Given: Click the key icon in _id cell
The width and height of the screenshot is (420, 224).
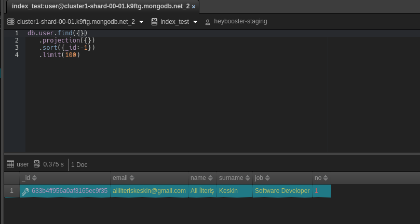Looking at the screenshot, I should (x=25, y=191).
